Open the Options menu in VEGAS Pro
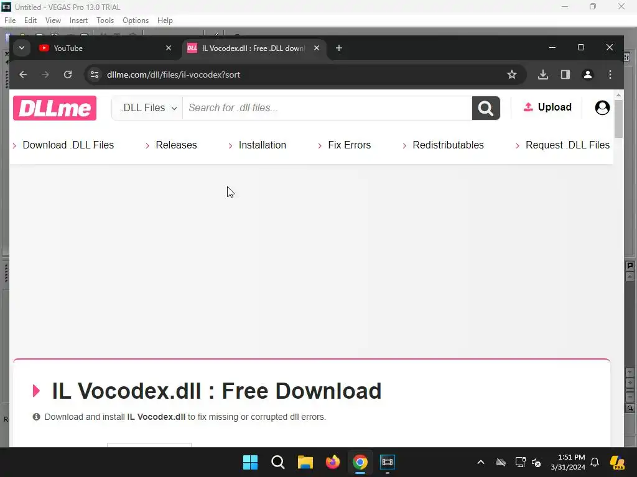The image size is (637, 477). 135,20
